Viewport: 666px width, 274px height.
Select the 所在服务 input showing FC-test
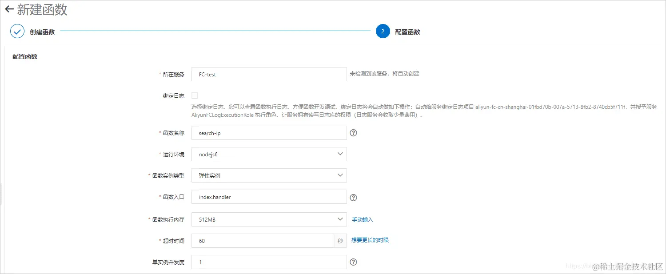269,74
